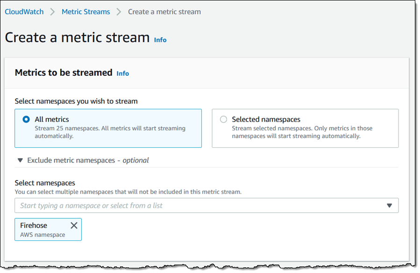This screenshot has height=273, width=420.
Task: Focus the 'Start typing a namespace' input field
Action: point(196,206)
